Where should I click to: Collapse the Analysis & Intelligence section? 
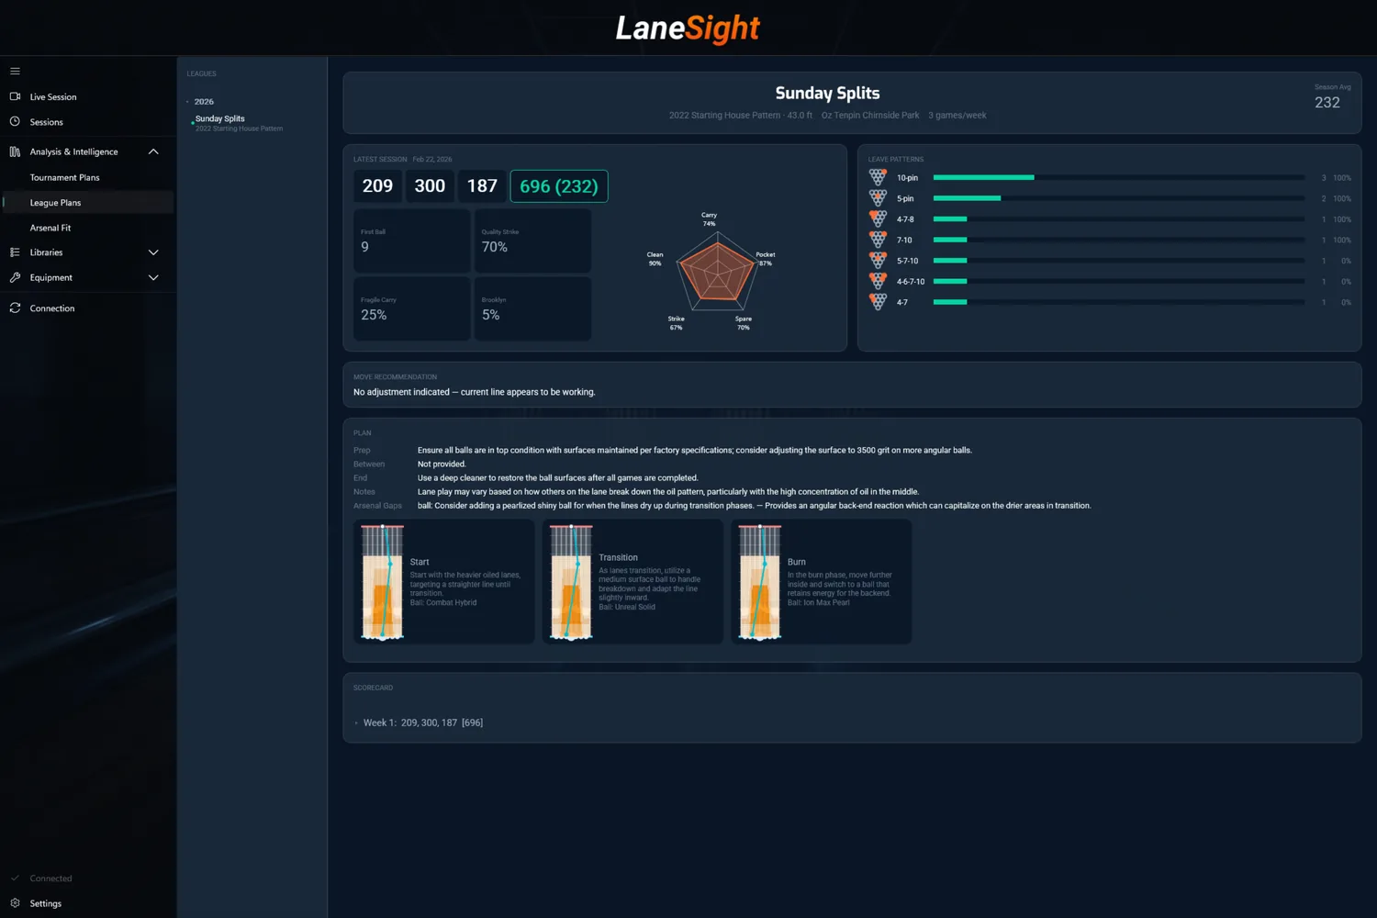(153, 151)
